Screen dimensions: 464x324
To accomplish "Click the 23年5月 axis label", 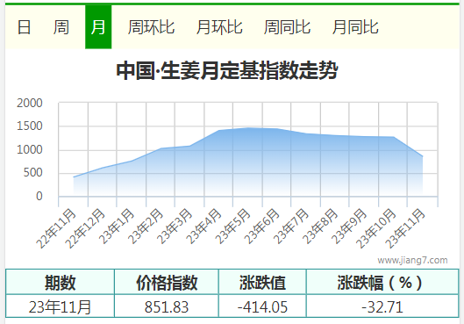I will [x=232, y=226].
